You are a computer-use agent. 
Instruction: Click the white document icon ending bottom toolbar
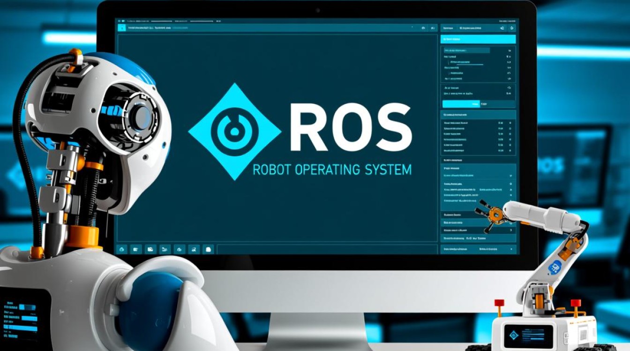[x=209, y=249]
